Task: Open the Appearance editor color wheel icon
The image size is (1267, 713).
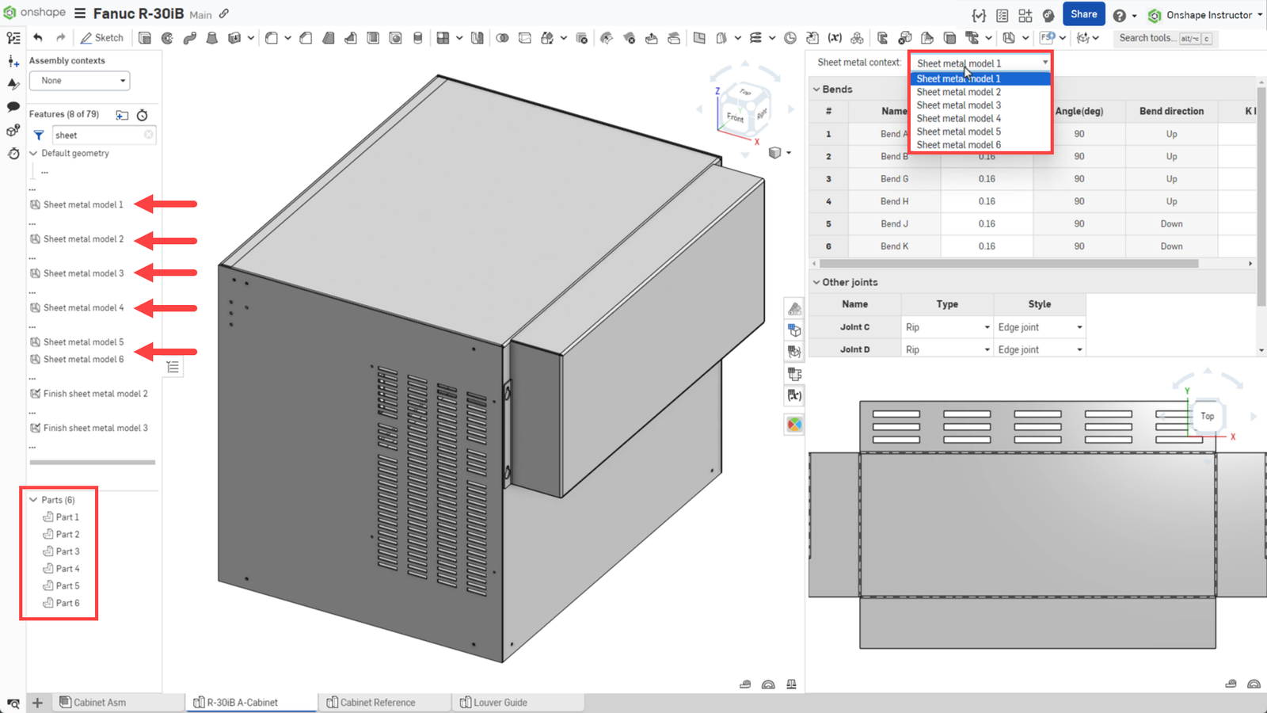Action: [x=793, y=424]
